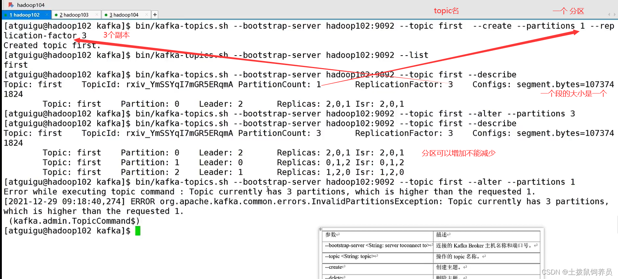Close the hadoop104 tab
Screen dimensions: 618x279
click(147, 15)
